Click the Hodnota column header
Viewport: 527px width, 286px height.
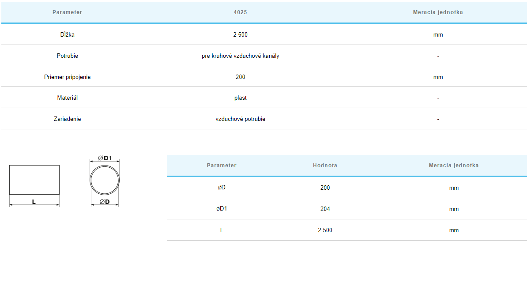click(x=325, y=166)
